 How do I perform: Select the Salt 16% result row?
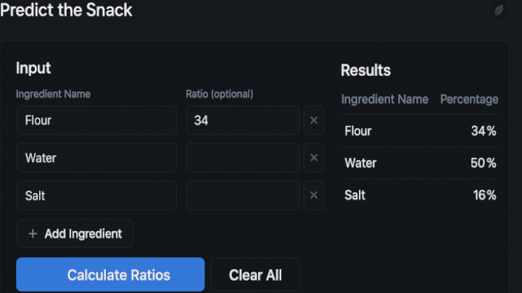pyautogui.click(x=420, y=195)
